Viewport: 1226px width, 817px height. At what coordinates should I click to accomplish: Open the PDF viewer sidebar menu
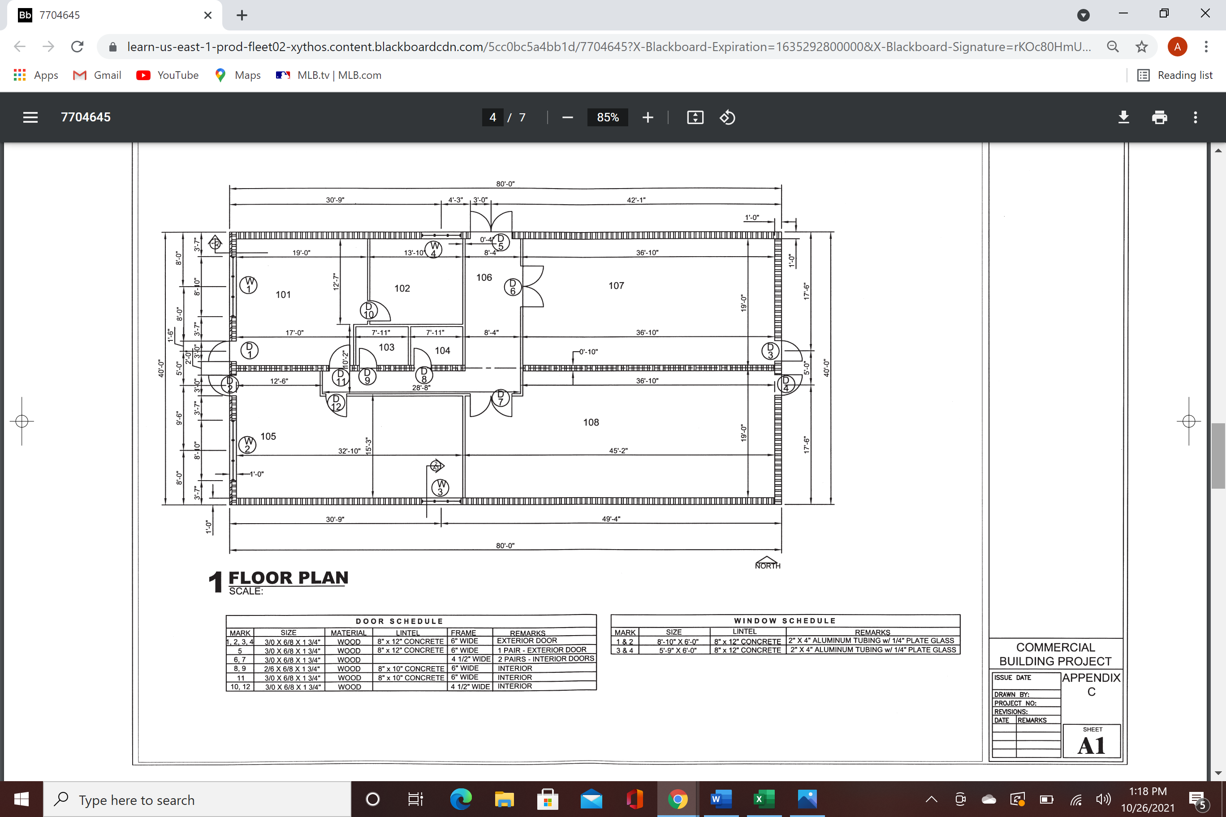[30, 117]
